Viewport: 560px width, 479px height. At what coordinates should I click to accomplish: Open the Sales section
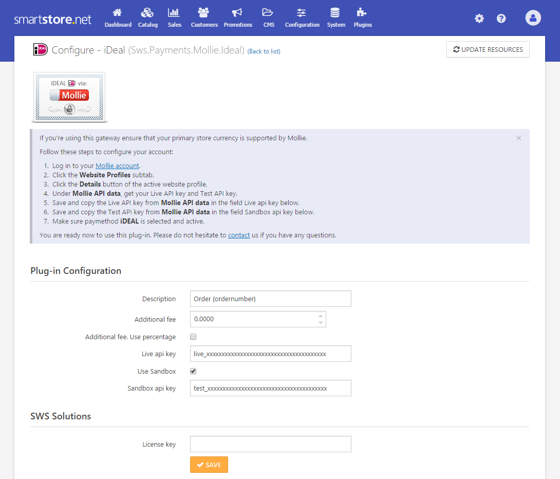(174, 17)
